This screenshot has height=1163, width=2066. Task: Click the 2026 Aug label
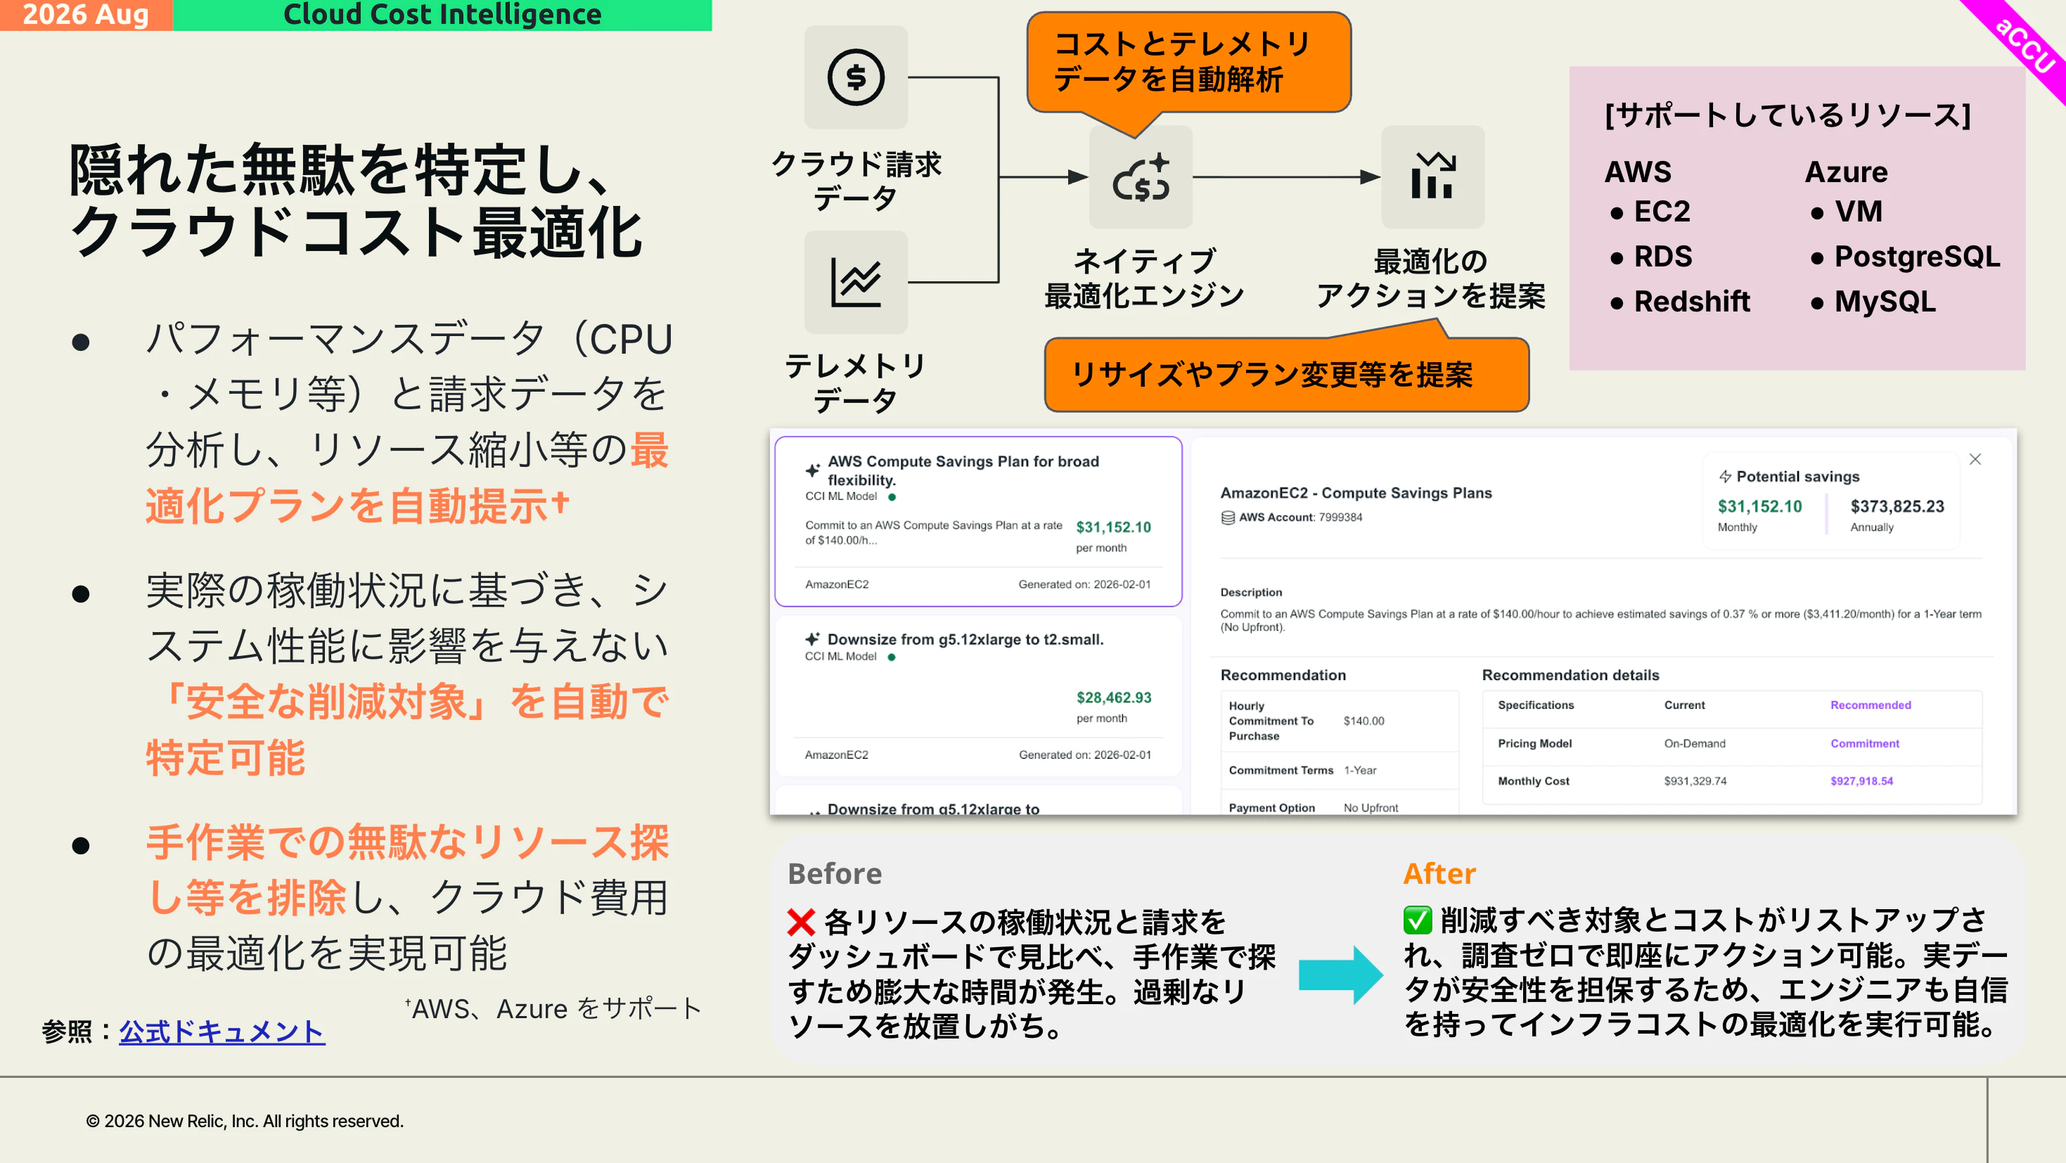pyautogui.click(x=86, y=15)
